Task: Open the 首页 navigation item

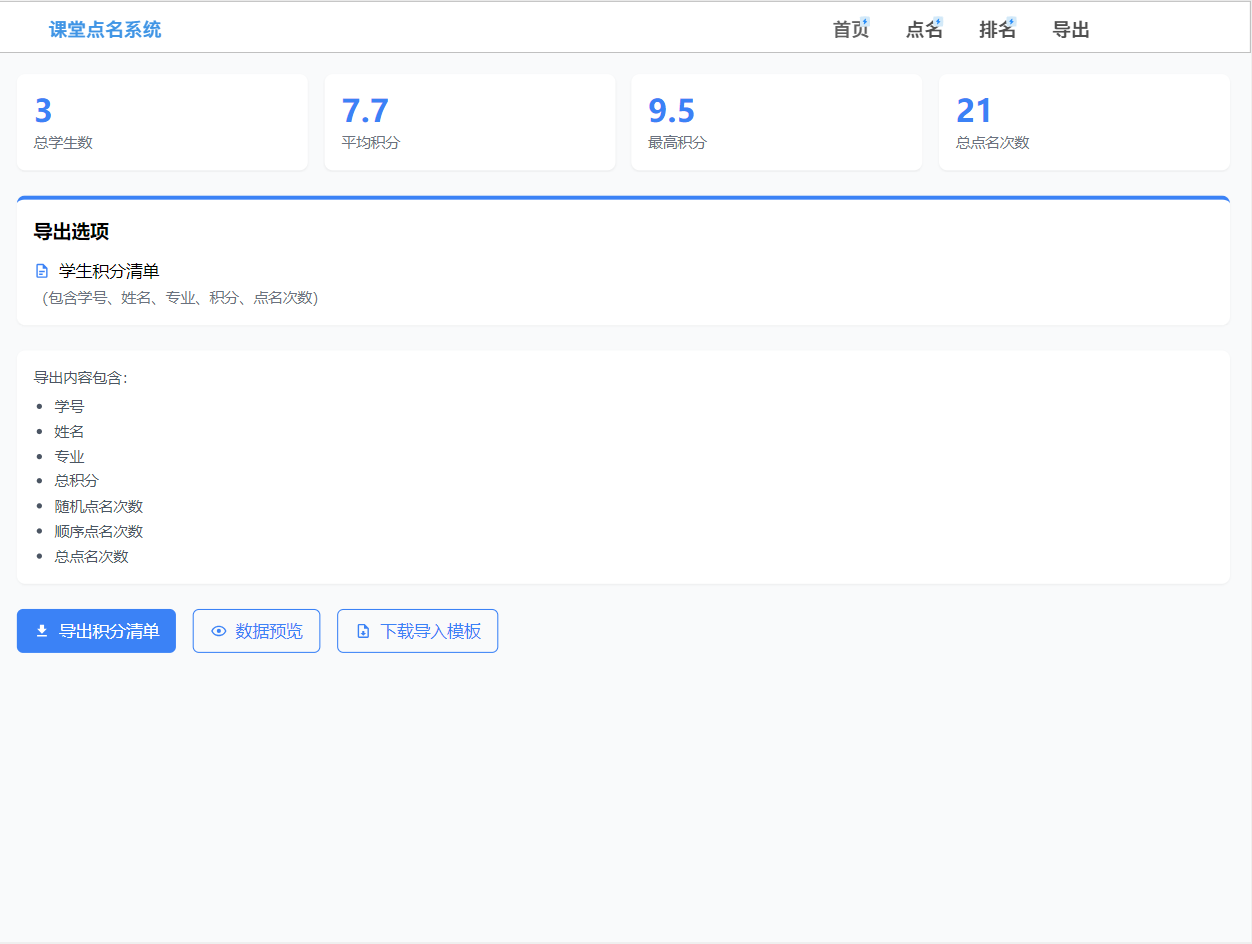Action: (850, 30)
